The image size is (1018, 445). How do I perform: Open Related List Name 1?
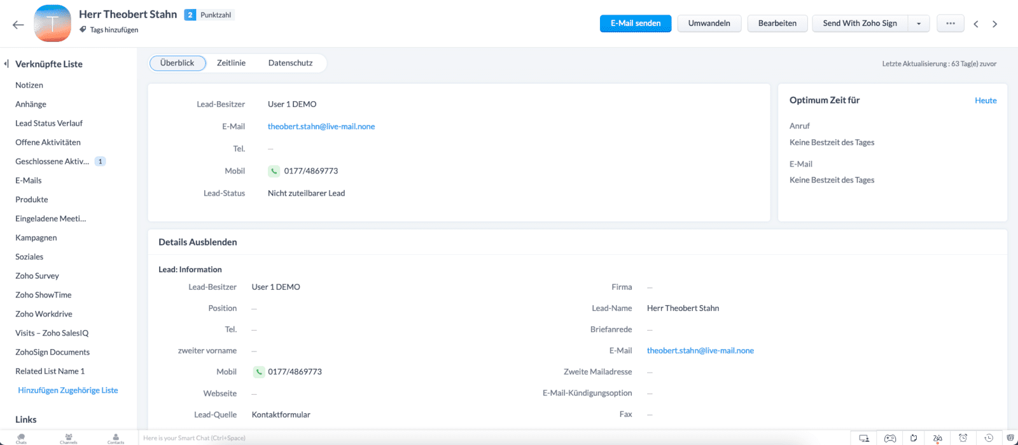pos(50,371)
